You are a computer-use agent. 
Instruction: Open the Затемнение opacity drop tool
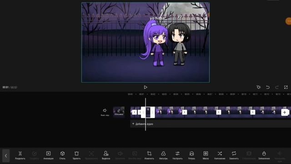264,155
